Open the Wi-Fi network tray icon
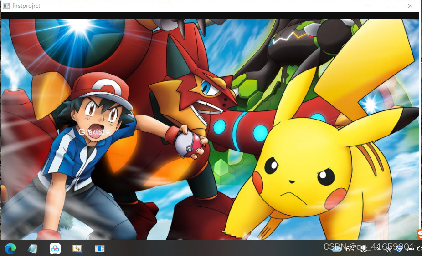 coord(389,250)
